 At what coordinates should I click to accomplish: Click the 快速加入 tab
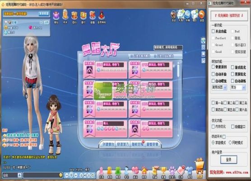click(x=123, y=144)
